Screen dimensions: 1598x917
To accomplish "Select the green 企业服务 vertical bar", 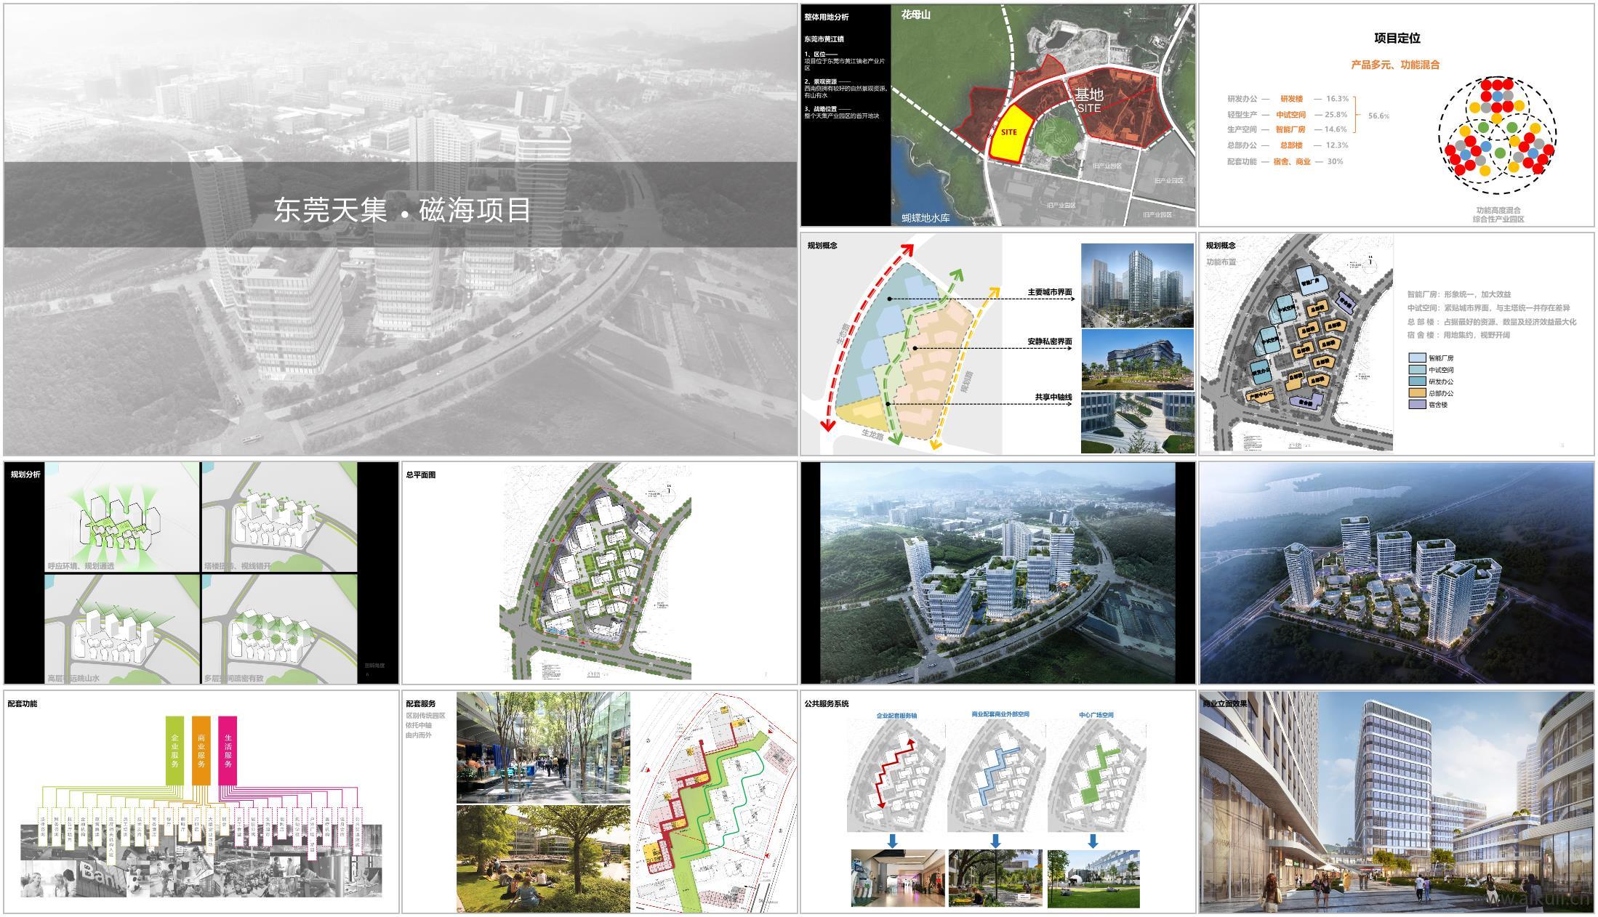I will click(x=174, y=750).
